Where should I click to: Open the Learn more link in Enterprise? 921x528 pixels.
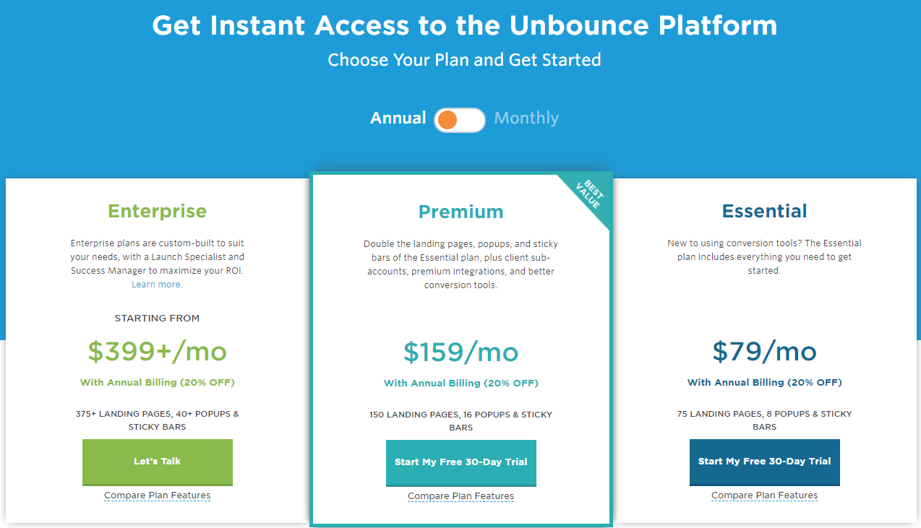157,285
